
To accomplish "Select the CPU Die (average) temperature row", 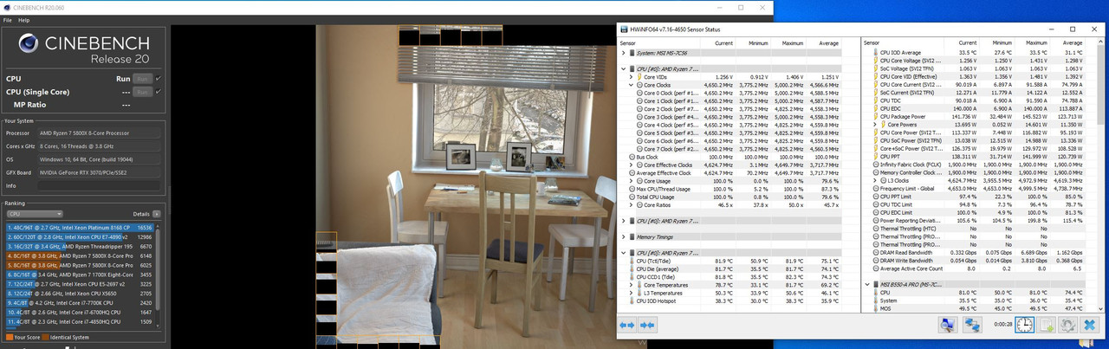I will click(x=735, y=268).
